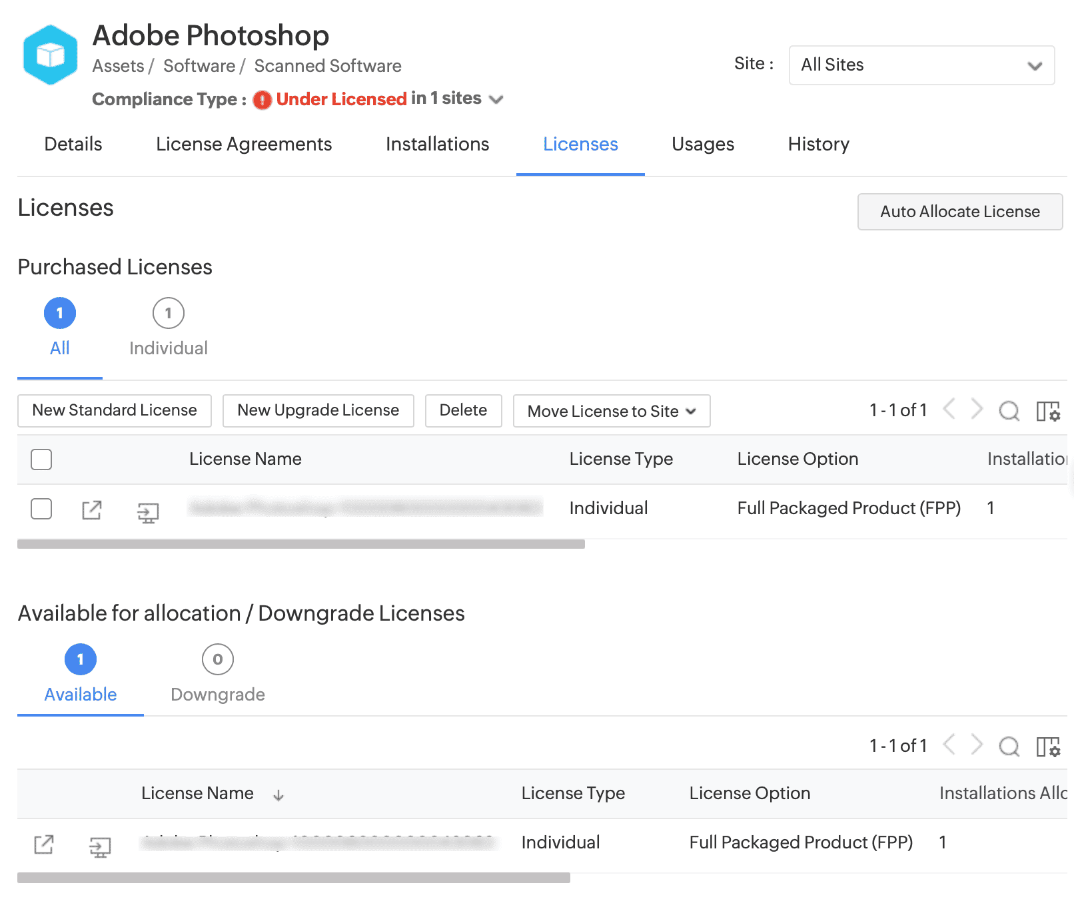Open the License Agreements tab

coord(244,145)
